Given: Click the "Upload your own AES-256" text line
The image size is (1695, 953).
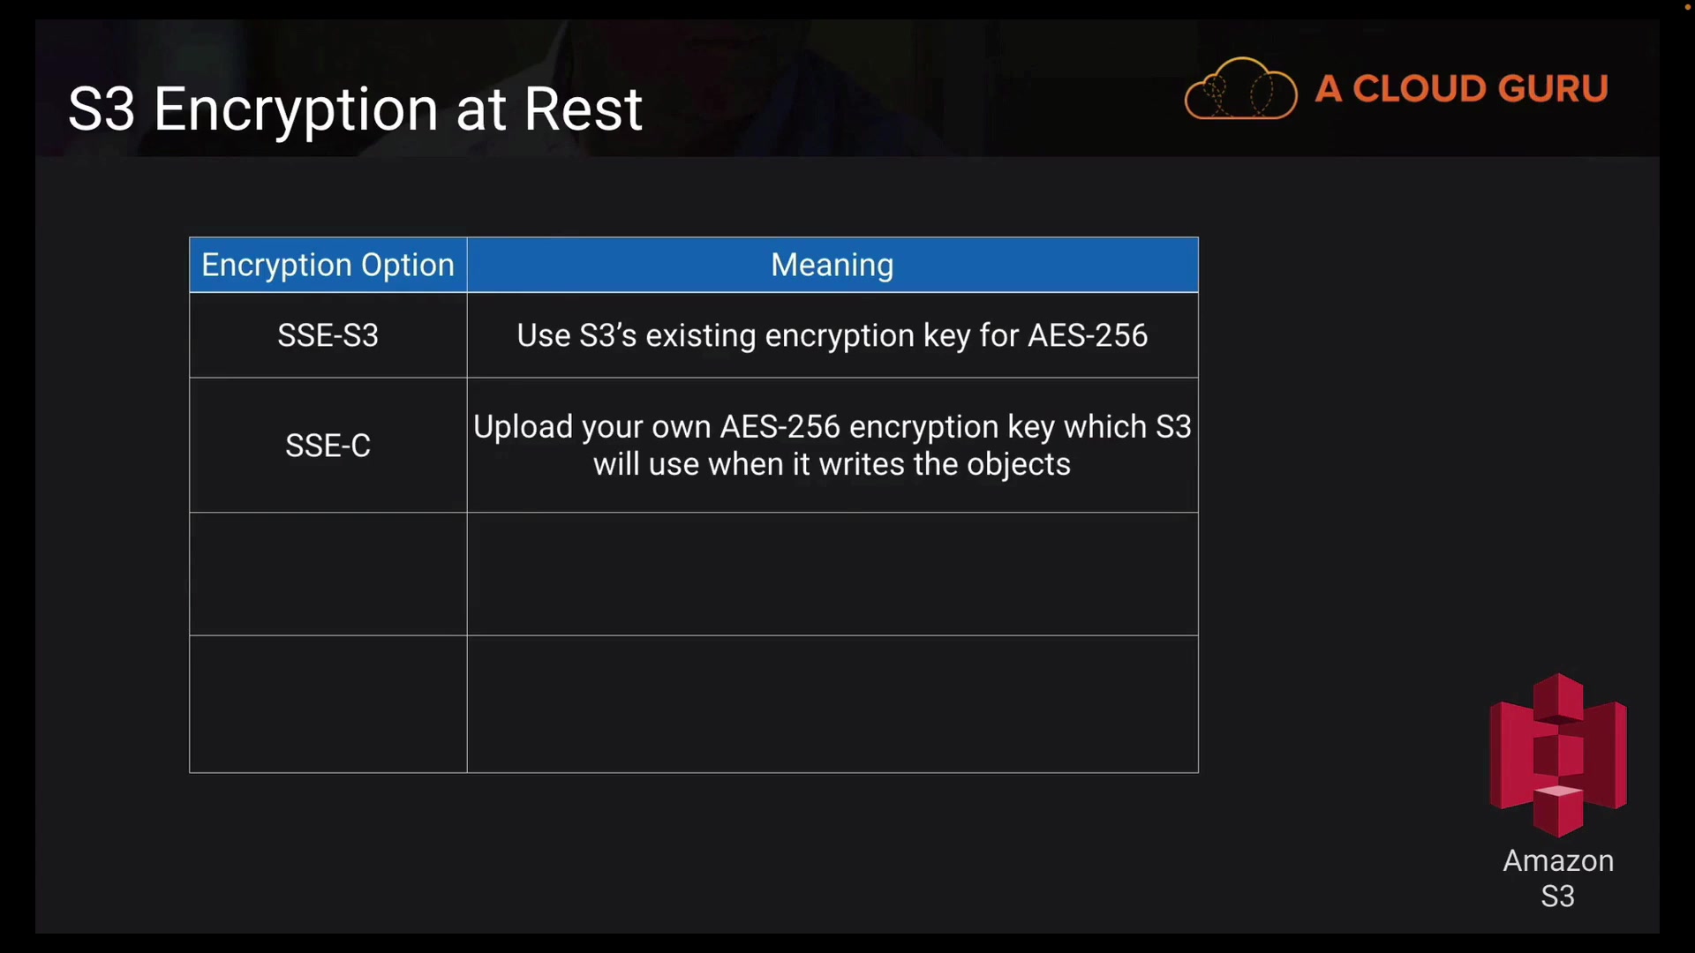Looking at the screenshot, I should (x=832, y=427).
